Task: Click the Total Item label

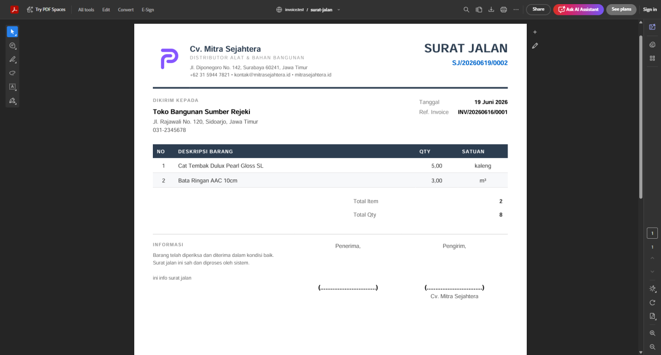Action: tap(366, 202)
